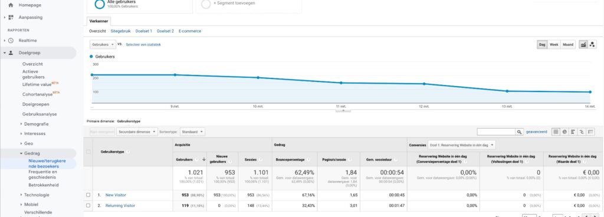This screenshot has height=217, width=604.
Task: Tick the select-all checkbox in table header
Action: coord(88,152)
